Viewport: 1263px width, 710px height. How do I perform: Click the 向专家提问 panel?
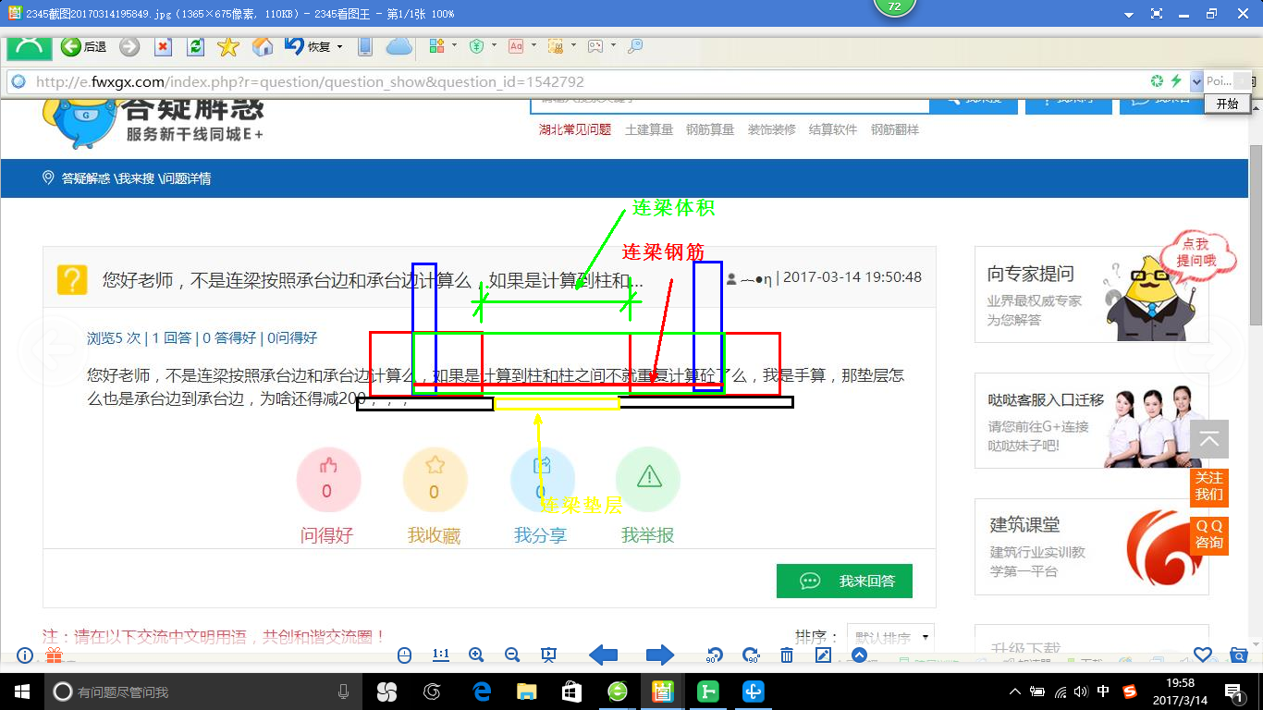click(x=1092, y=295)
